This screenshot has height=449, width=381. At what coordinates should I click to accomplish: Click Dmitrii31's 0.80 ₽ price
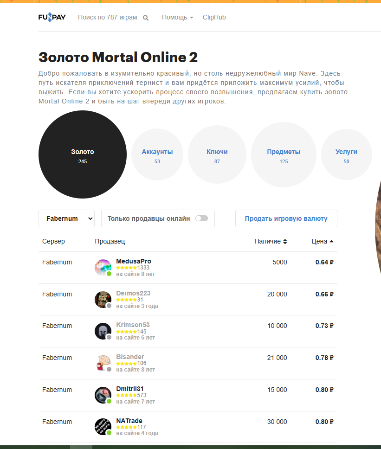tap(324, 390)
